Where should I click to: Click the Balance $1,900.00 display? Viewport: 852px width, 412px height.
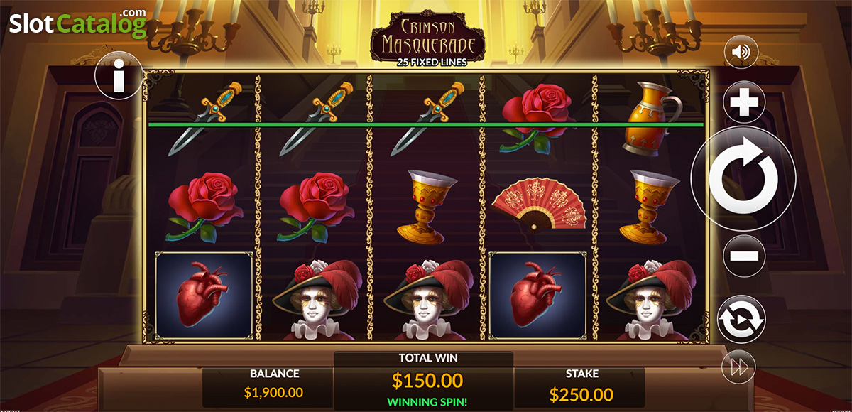point(274,386)
